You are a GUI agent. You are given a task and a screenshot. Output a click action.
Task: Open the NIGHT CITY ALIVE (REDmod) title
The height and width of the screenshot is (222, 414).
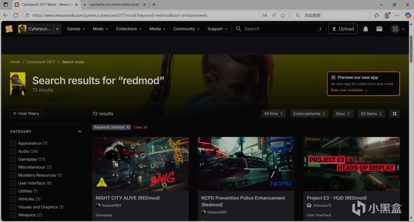pos(128,198)
